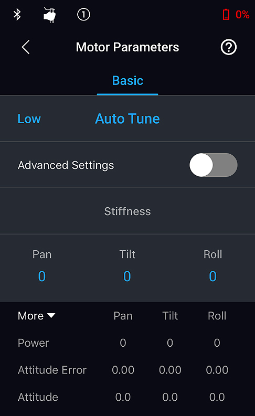Viewport: 255px width, 416px height.
Task: Tap the gimbal camera mode icon
Action: click(x=50, y=15)
